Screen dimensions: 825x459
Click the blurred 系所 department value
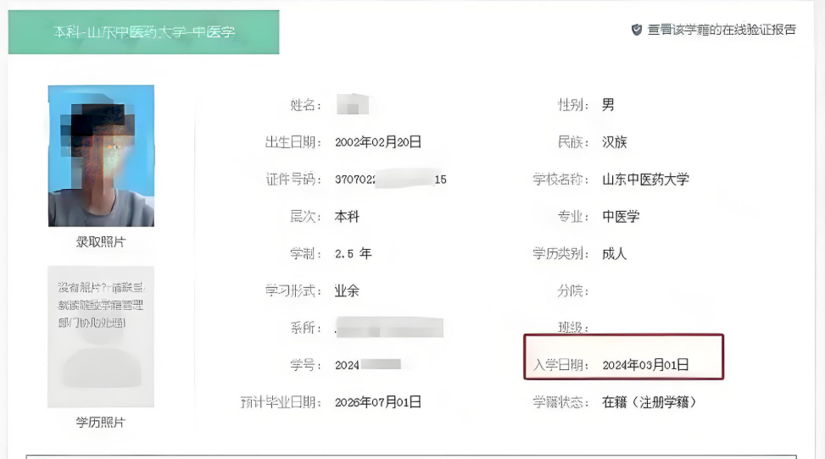pyautogui.click(x=389, y=327)
